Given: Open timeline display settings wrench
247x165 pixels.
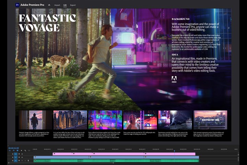Looking at the screenshot, I should (25, 151).
